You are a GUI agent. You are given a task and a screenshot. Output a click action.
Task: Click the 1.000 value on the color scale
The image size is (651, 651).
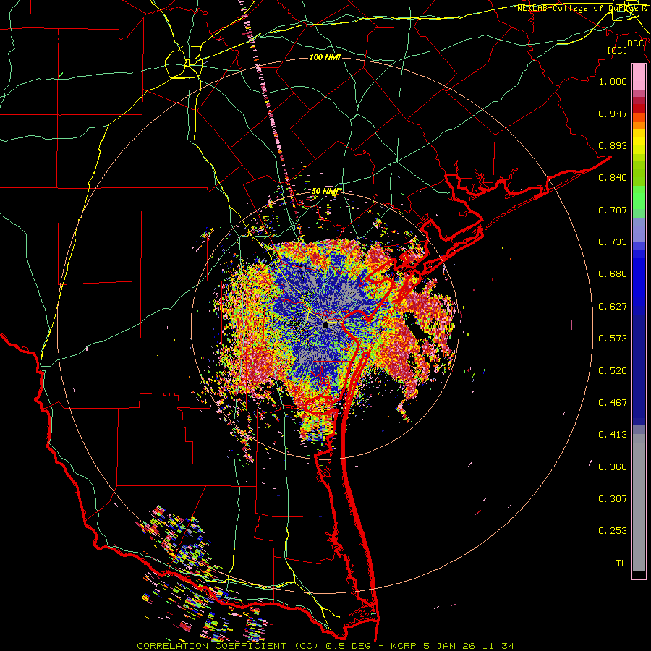pyautogui.click(x=613, y=81)
